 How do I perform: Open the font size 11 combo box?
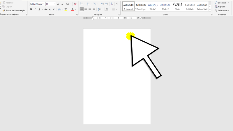(x=50, y=4)
